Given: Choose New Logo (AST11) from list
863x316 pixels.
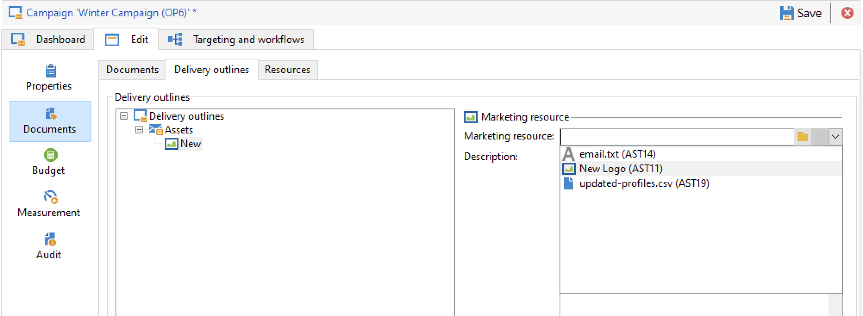Looking at the screenshot, I should tap(621, 169).
